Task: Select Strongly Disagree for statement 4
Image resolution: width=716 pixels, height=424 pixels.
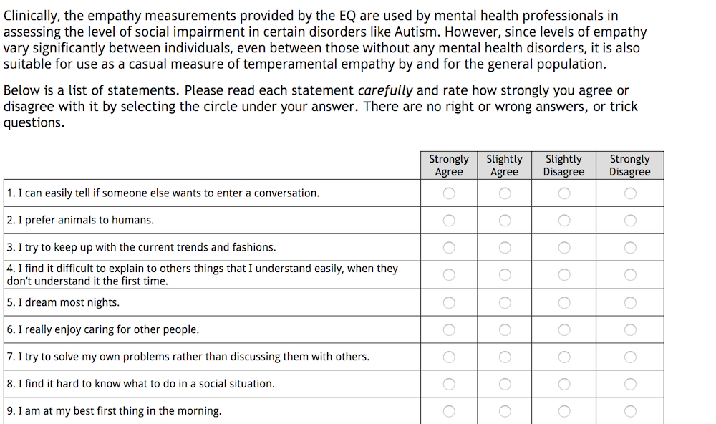Action: point(630,275)
